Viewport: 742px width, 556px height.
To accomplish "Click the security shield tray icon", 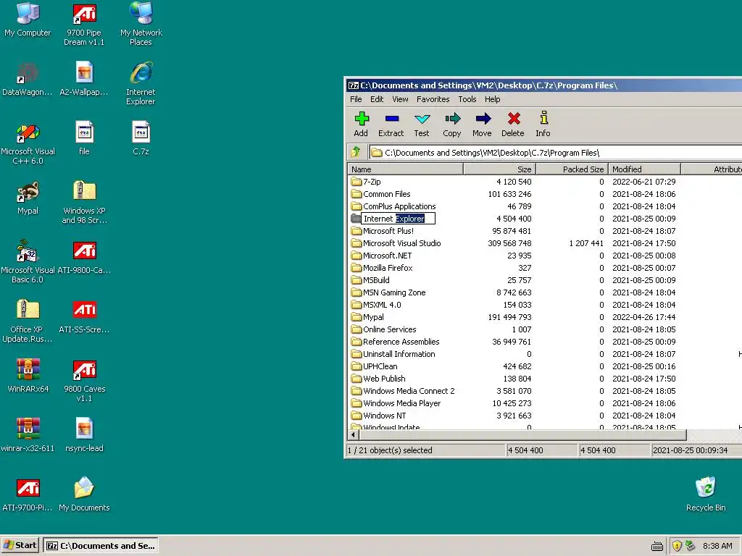I will [677, 546].
